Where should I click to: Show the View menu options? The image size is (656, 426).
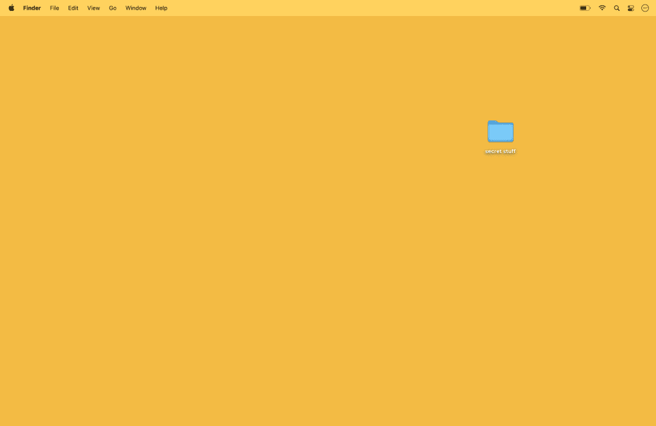click(x=94, y=8)
